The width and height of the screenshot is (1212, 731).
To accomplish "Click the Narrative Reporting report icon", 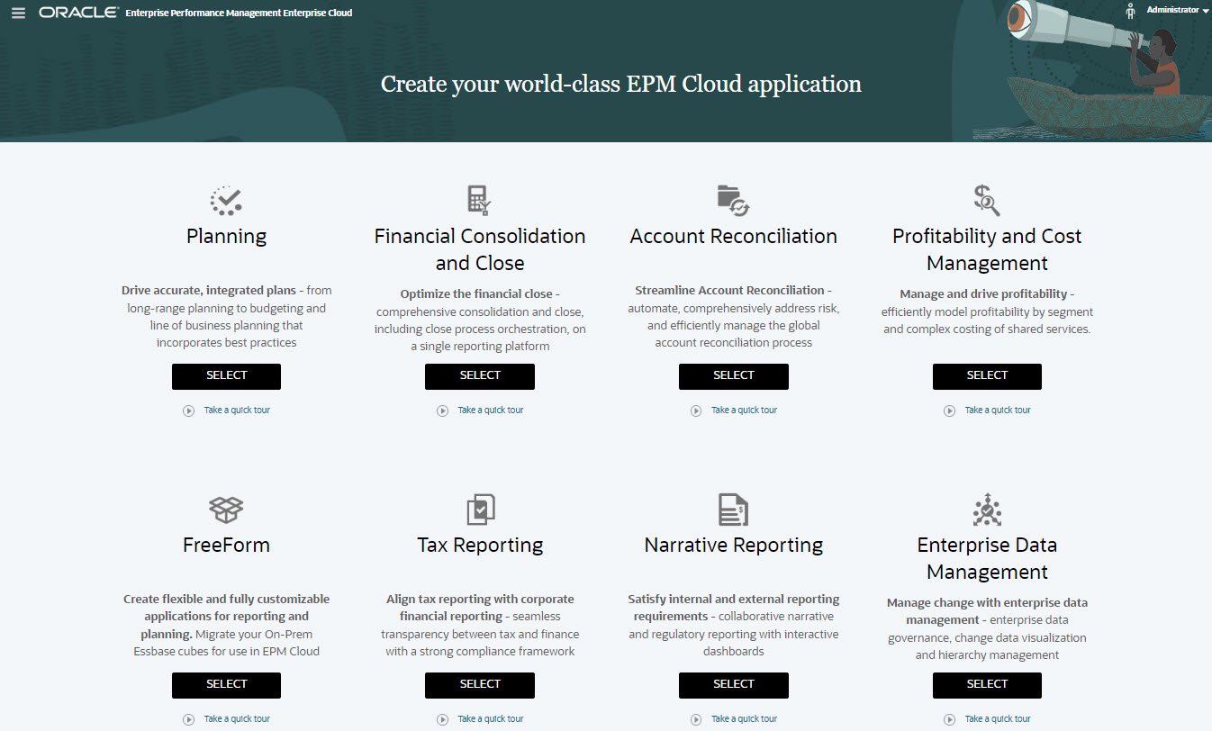I will 733,510.
